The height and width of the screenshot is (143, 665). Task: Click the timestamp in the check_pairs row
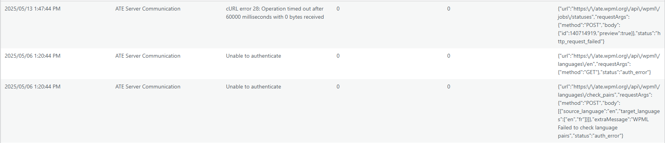(x=32, y=87)
